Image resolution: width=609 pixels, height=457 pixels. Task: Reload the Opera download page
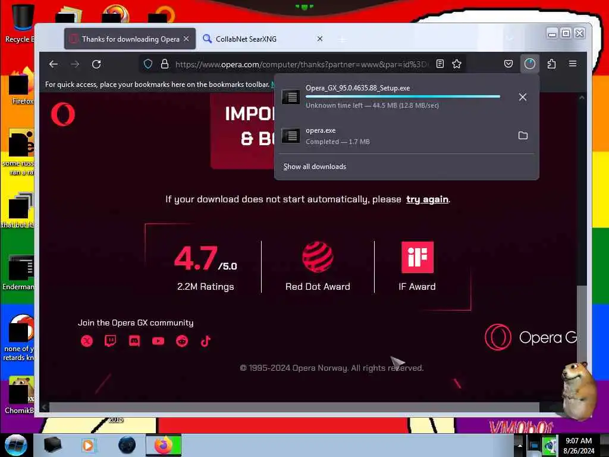click(96, 64)
